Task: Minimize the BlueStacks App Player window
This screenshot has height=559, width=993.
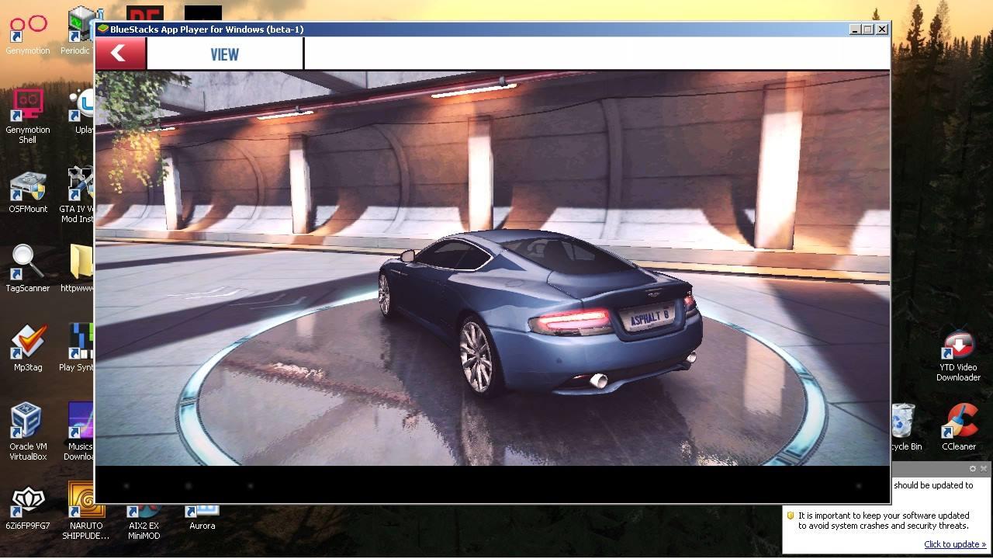Action: 855,30
